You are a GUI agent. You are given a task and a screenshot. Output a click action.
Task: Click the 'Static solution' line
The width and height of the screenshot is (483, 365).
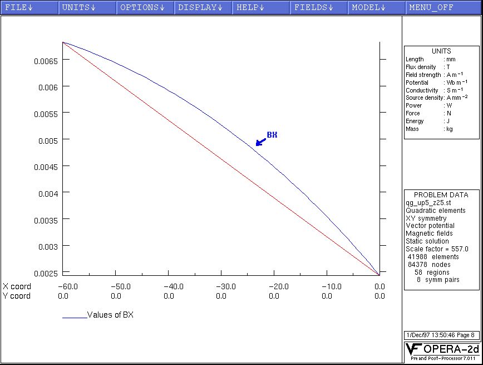(427, 241)
